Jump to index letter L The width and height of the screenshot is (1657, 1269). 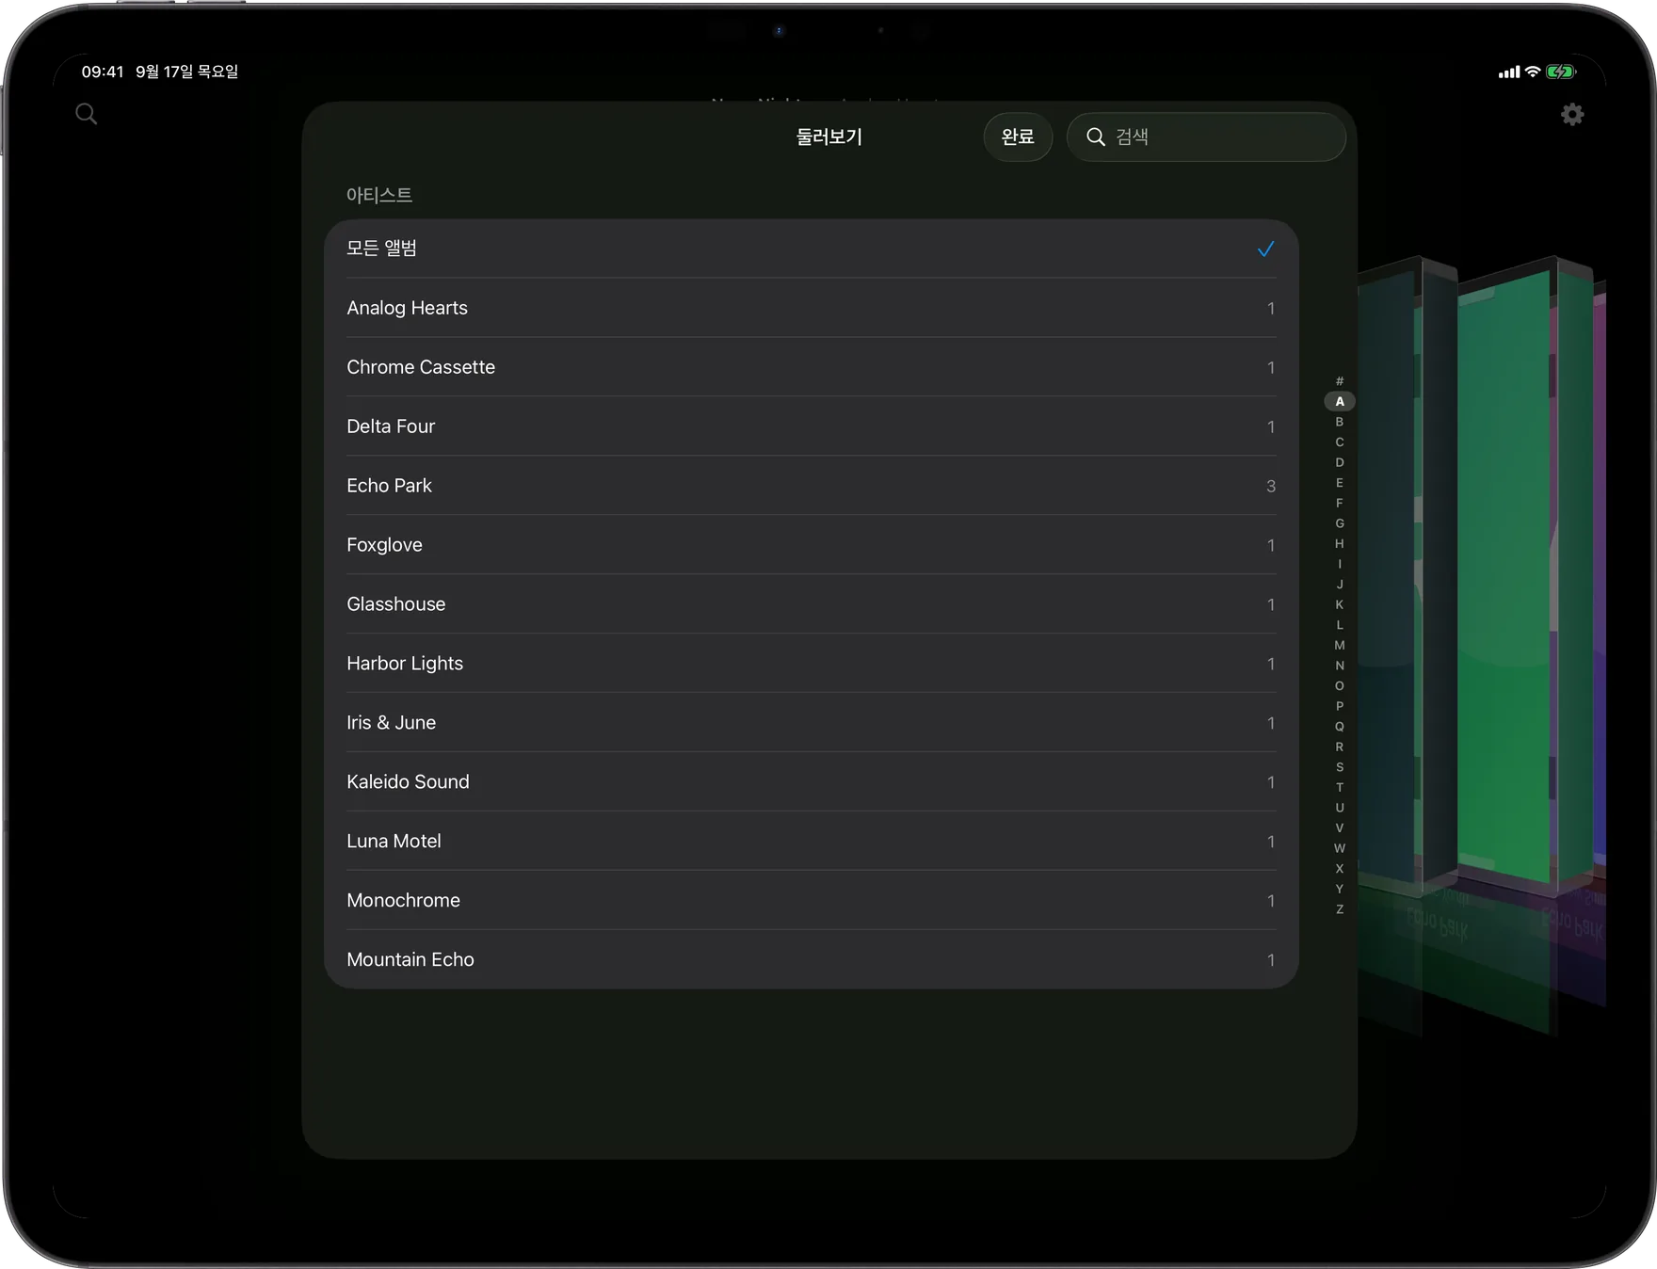[x=1340, y=625]
